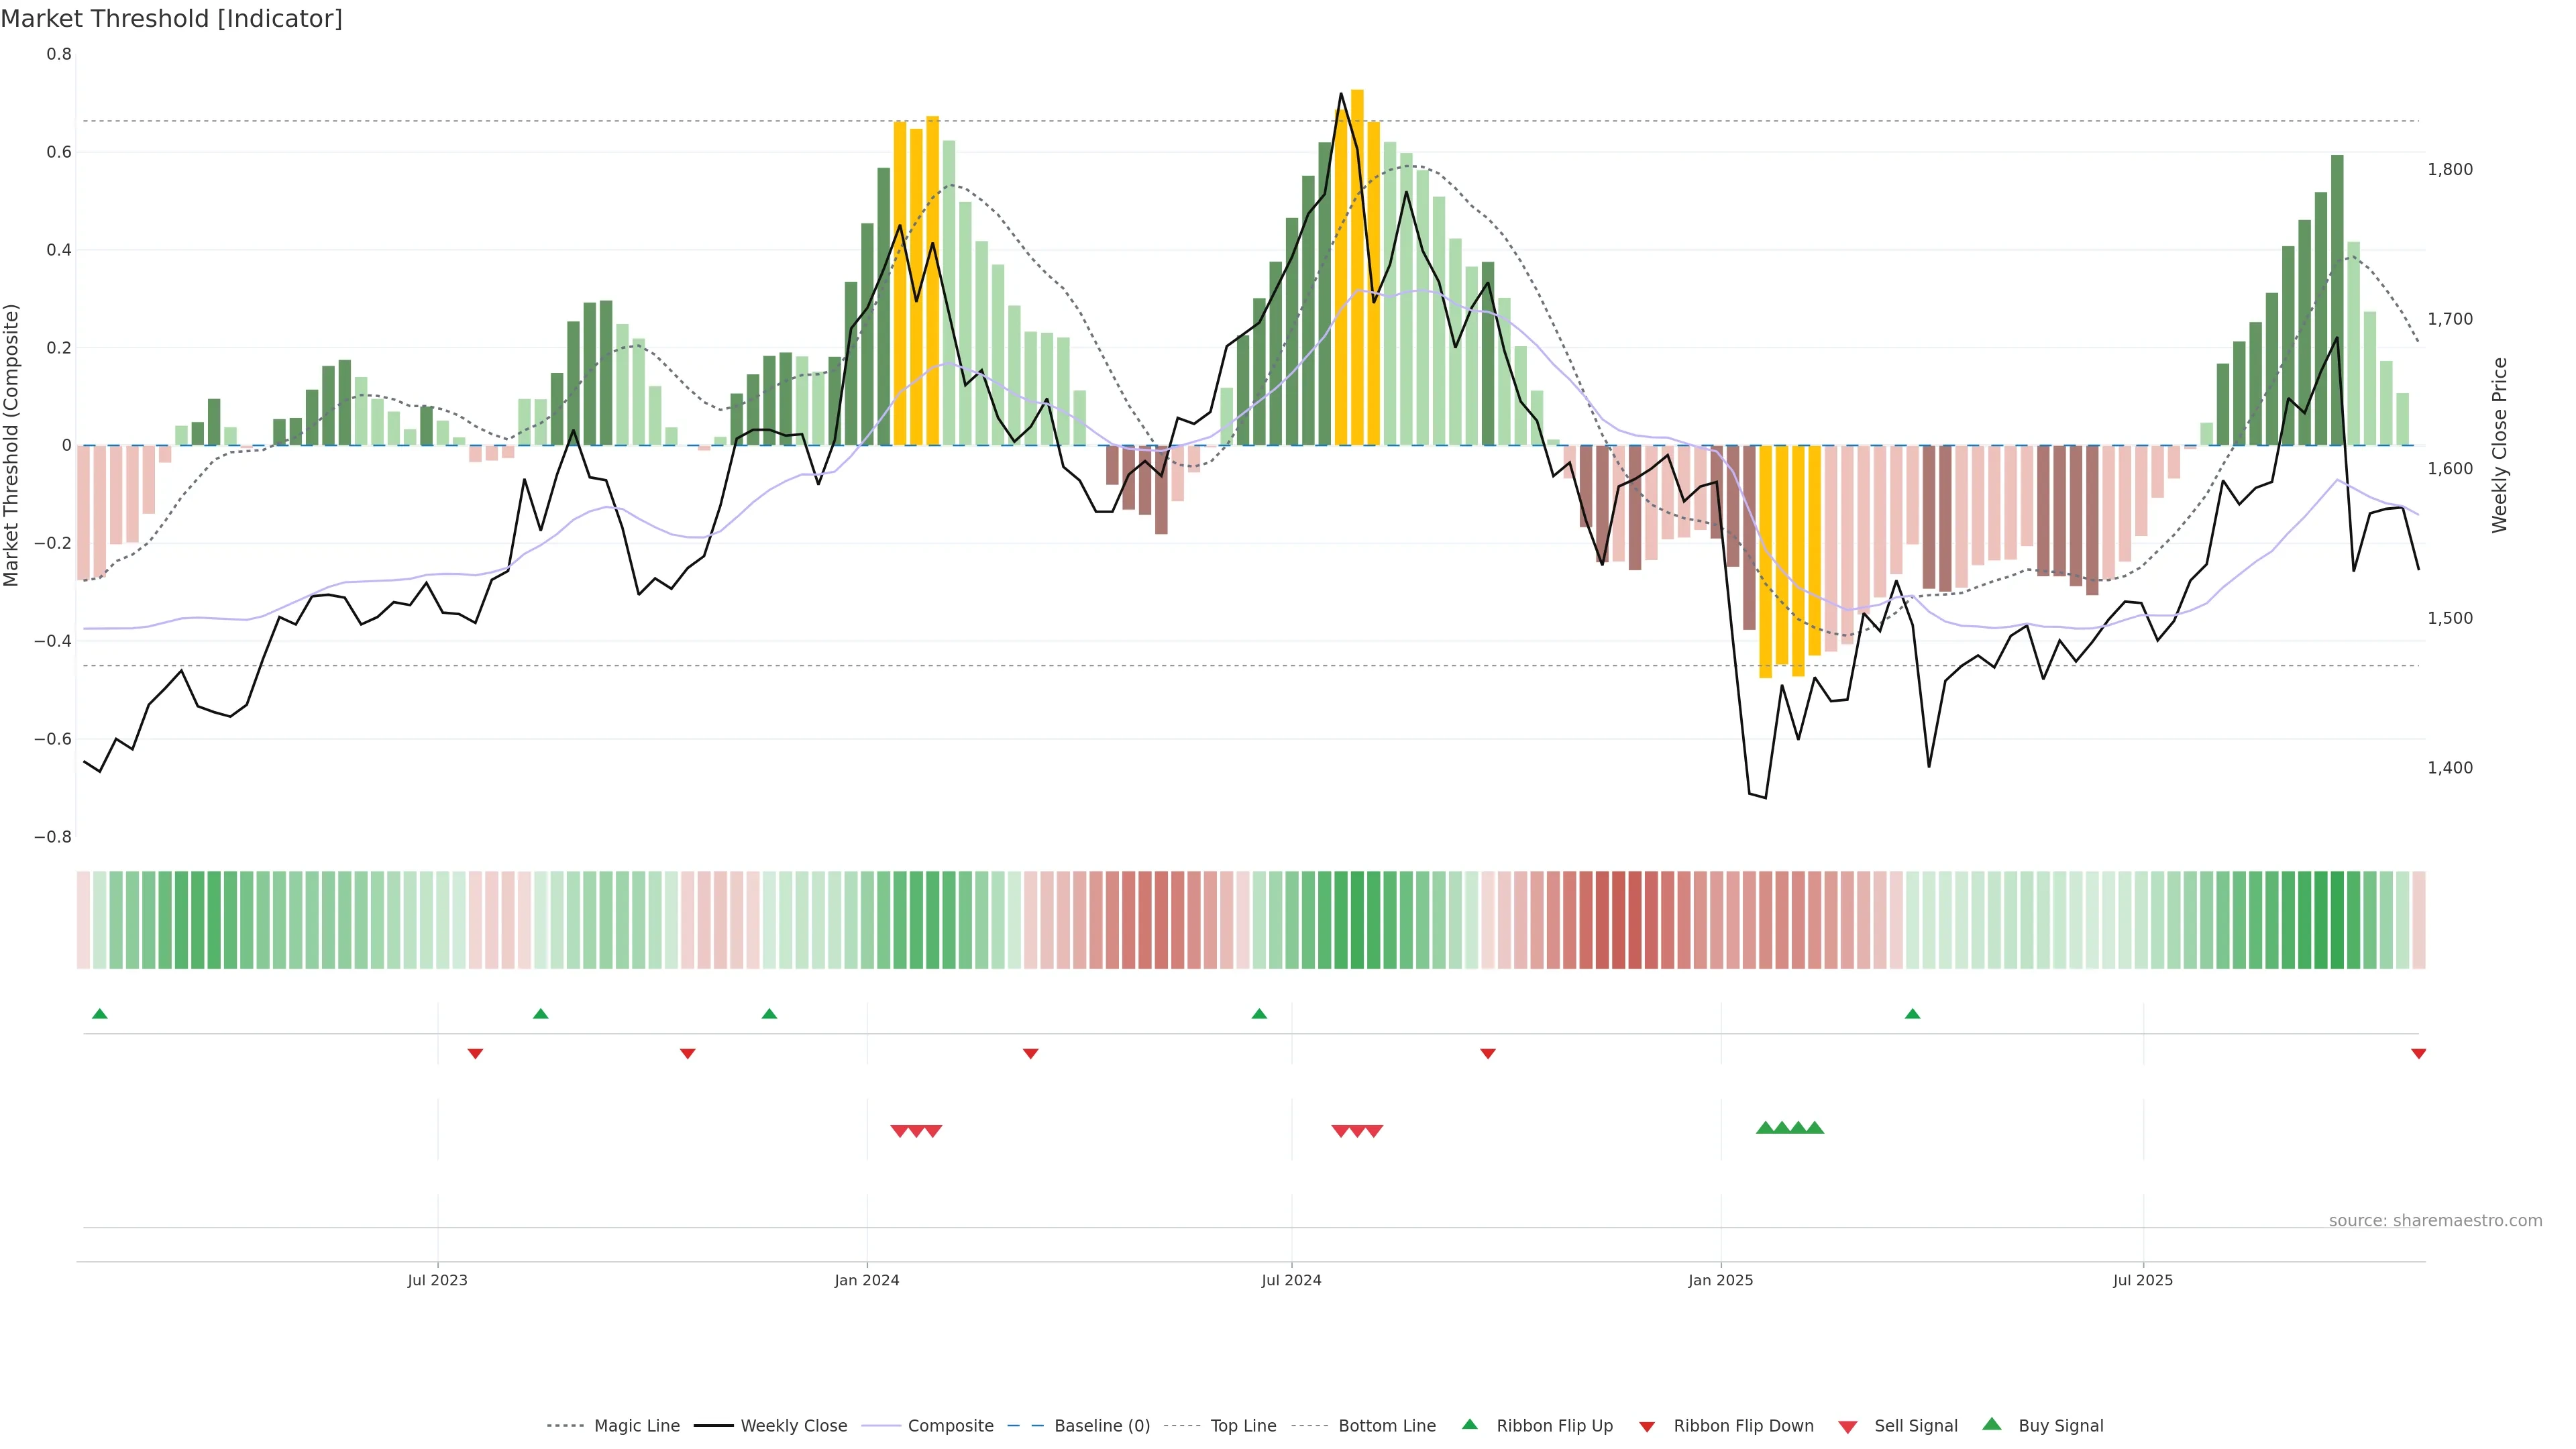Click the Ribbon Flip Down legend triangle

(x=1647, y=1427)
